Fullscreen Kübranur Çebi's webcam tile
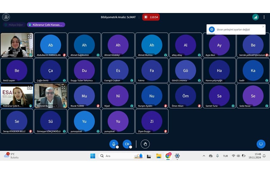Screen dimensions: 270x174 pyautogui.click(x=30, y=87)
